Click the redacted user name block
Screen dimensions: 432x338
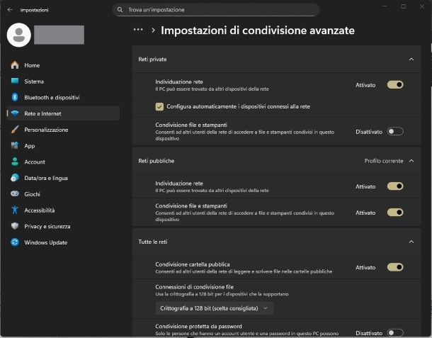point(59,35)
